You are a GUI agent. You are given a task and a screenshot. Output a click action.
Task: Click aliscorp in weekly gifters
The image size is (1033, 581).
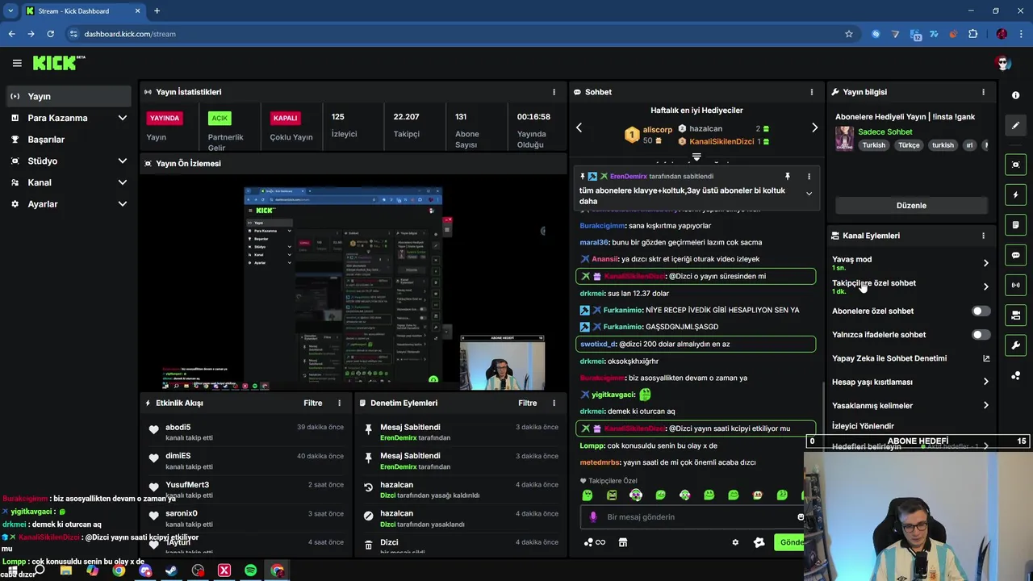658,129
